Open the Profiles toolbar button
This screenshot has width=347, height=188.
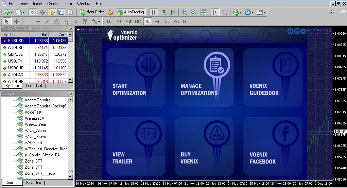[x=19, y=12]
